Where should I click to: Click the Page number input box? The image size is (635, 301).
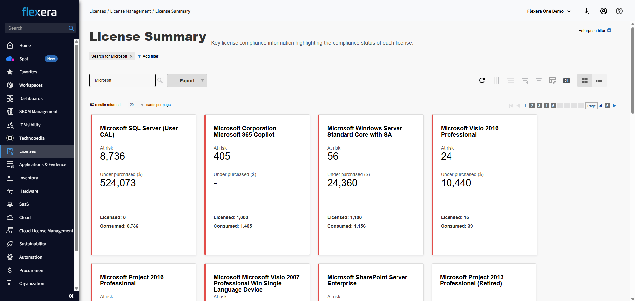pos(591,106)
